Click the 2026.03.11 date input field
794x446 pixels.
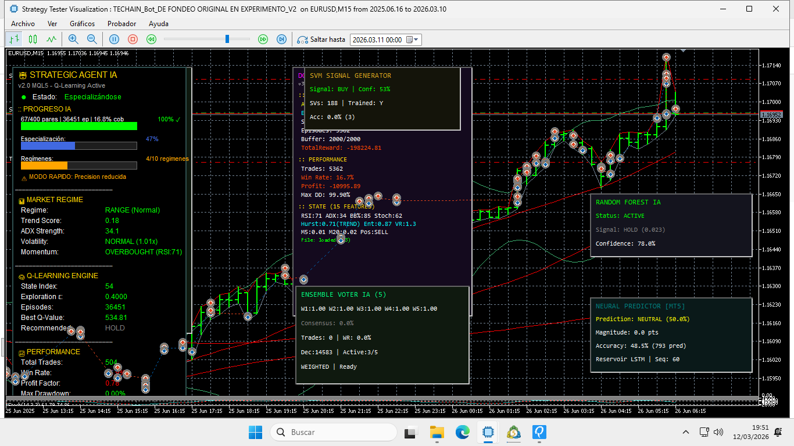pos(377,39)
